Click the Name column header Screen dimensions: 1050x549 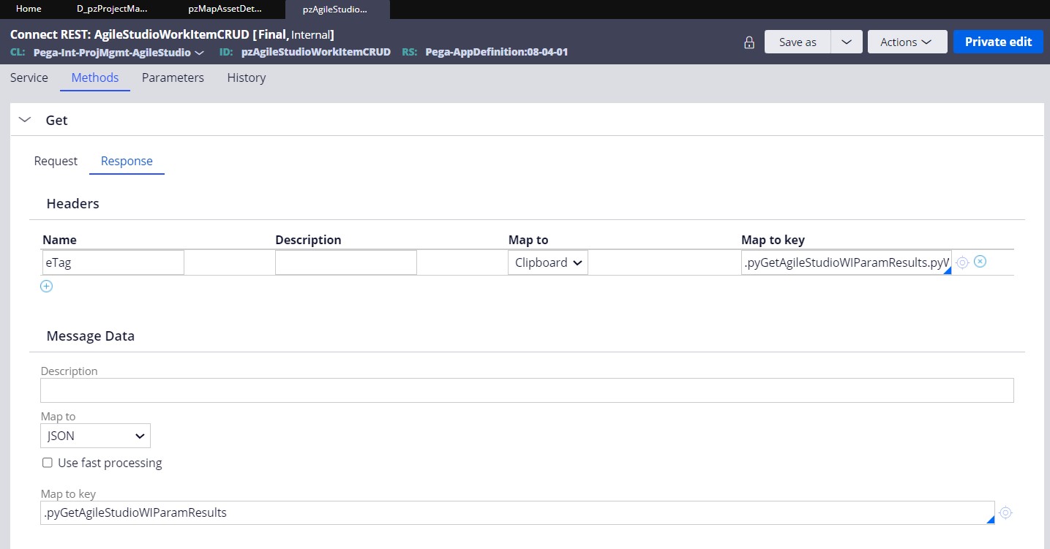[59, 240]
